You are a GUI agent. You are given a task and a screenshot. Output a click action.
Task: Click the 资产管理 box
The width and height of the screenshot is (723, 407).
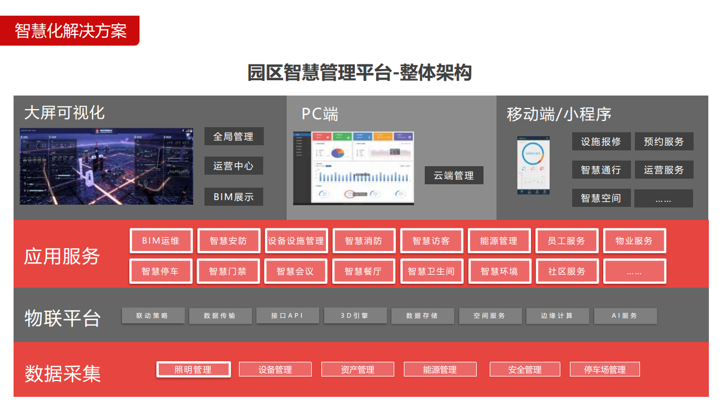[358, 370]
